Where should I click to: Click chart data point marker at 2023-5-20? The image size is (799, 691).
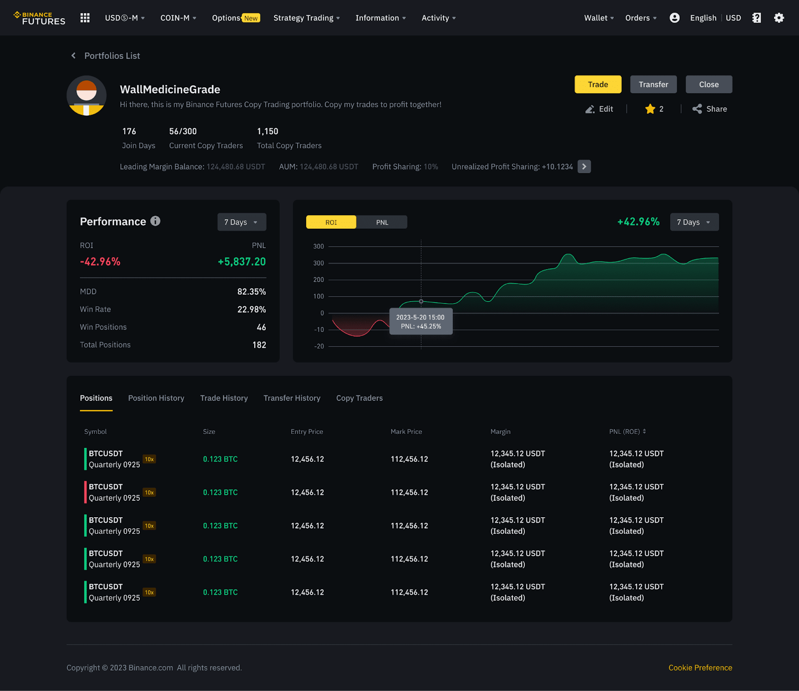point(421,301)
